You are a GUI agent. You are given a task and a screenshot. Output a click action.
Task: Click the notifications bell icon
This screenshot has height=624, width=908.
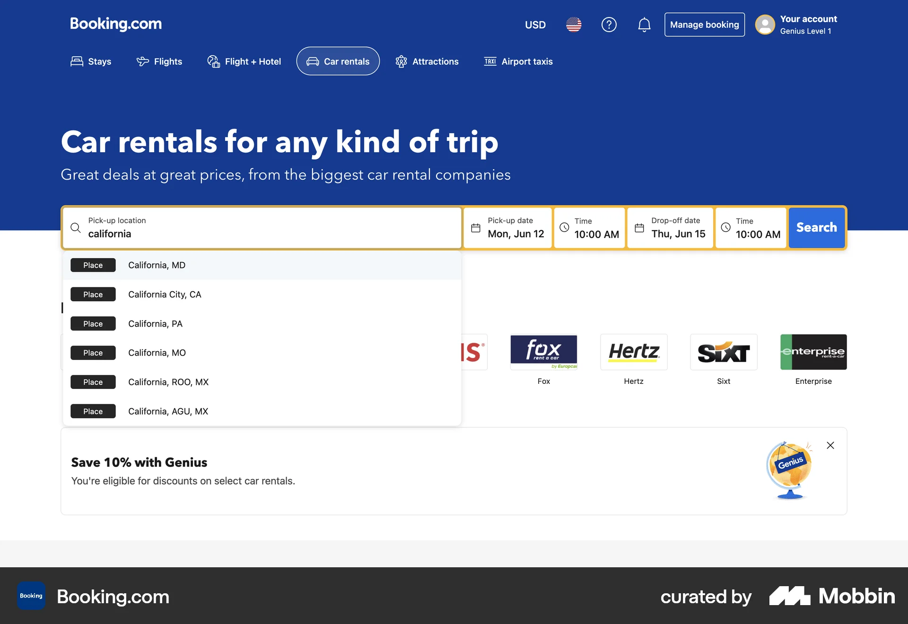644,25
